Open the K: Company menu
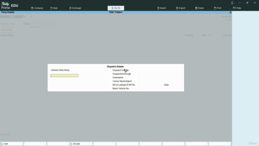This screenshot has width=259, height=146. pos(37,8)
